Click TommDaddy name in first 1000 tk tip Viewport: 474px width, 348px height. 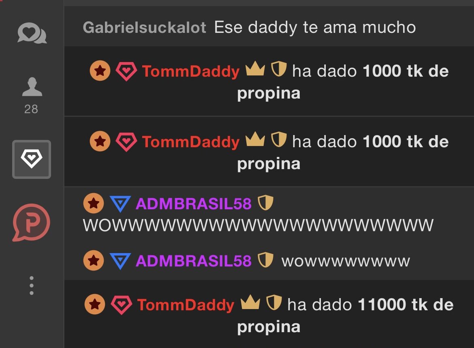pyautogui.click(x=191, y=71)
